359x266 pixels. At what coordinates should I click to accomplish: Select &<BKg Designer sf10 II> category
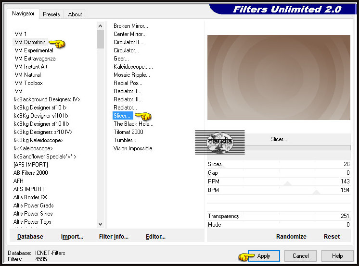tap(41, 116)
